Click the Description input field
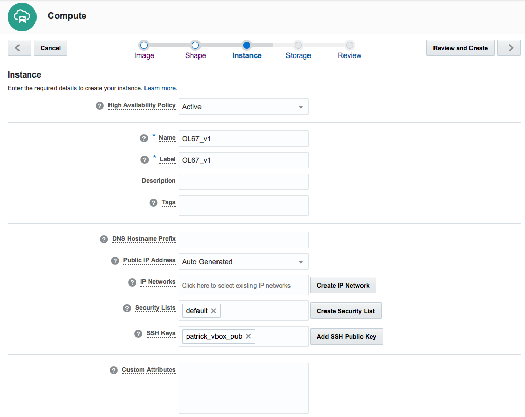This screenshot has width=525, height=417. pyautogui.click(x=244, y=181)
